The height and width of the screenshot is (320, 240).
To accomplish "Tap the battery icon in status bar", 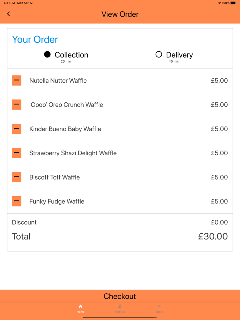I will [233, 3].
